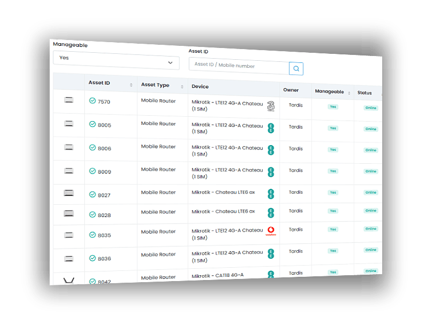Click the magnifier search button
This screenshot has width=427, height=320.
[x=296, y=68]
